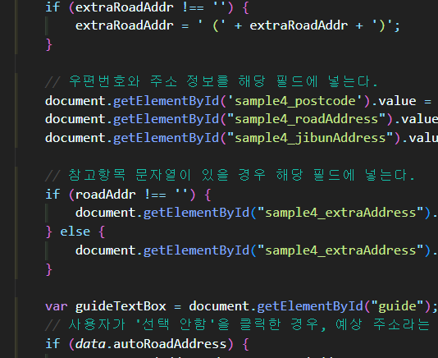
Task: Click the closing brace ending the else block
Action: [x=49, y=269]
